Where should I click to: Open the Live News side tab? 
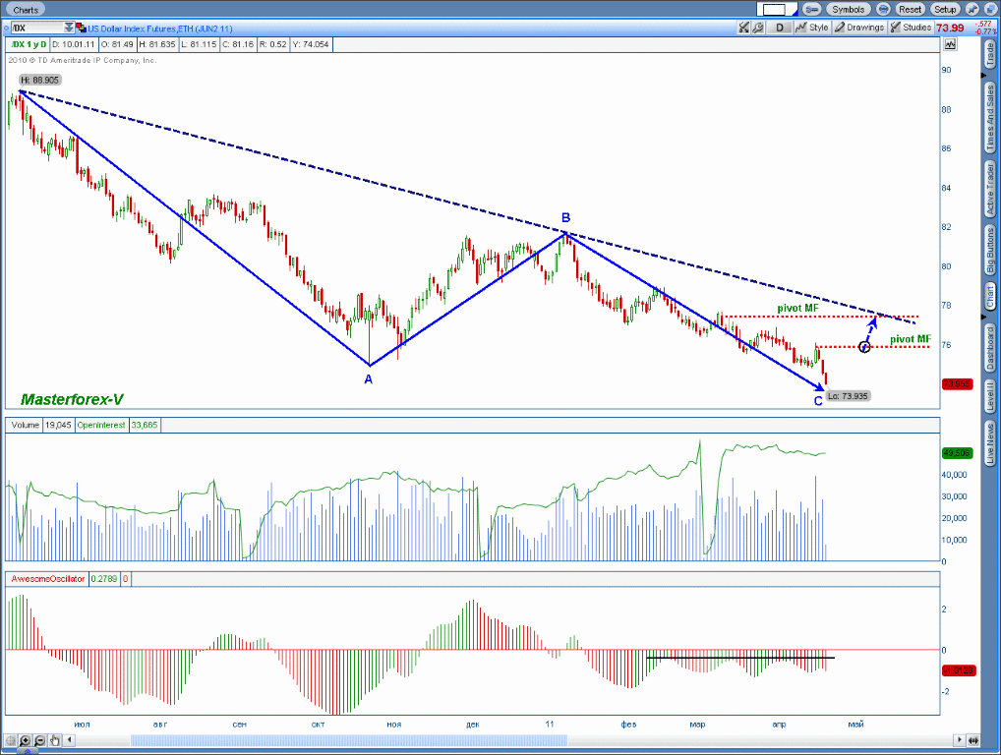point(990,443)
